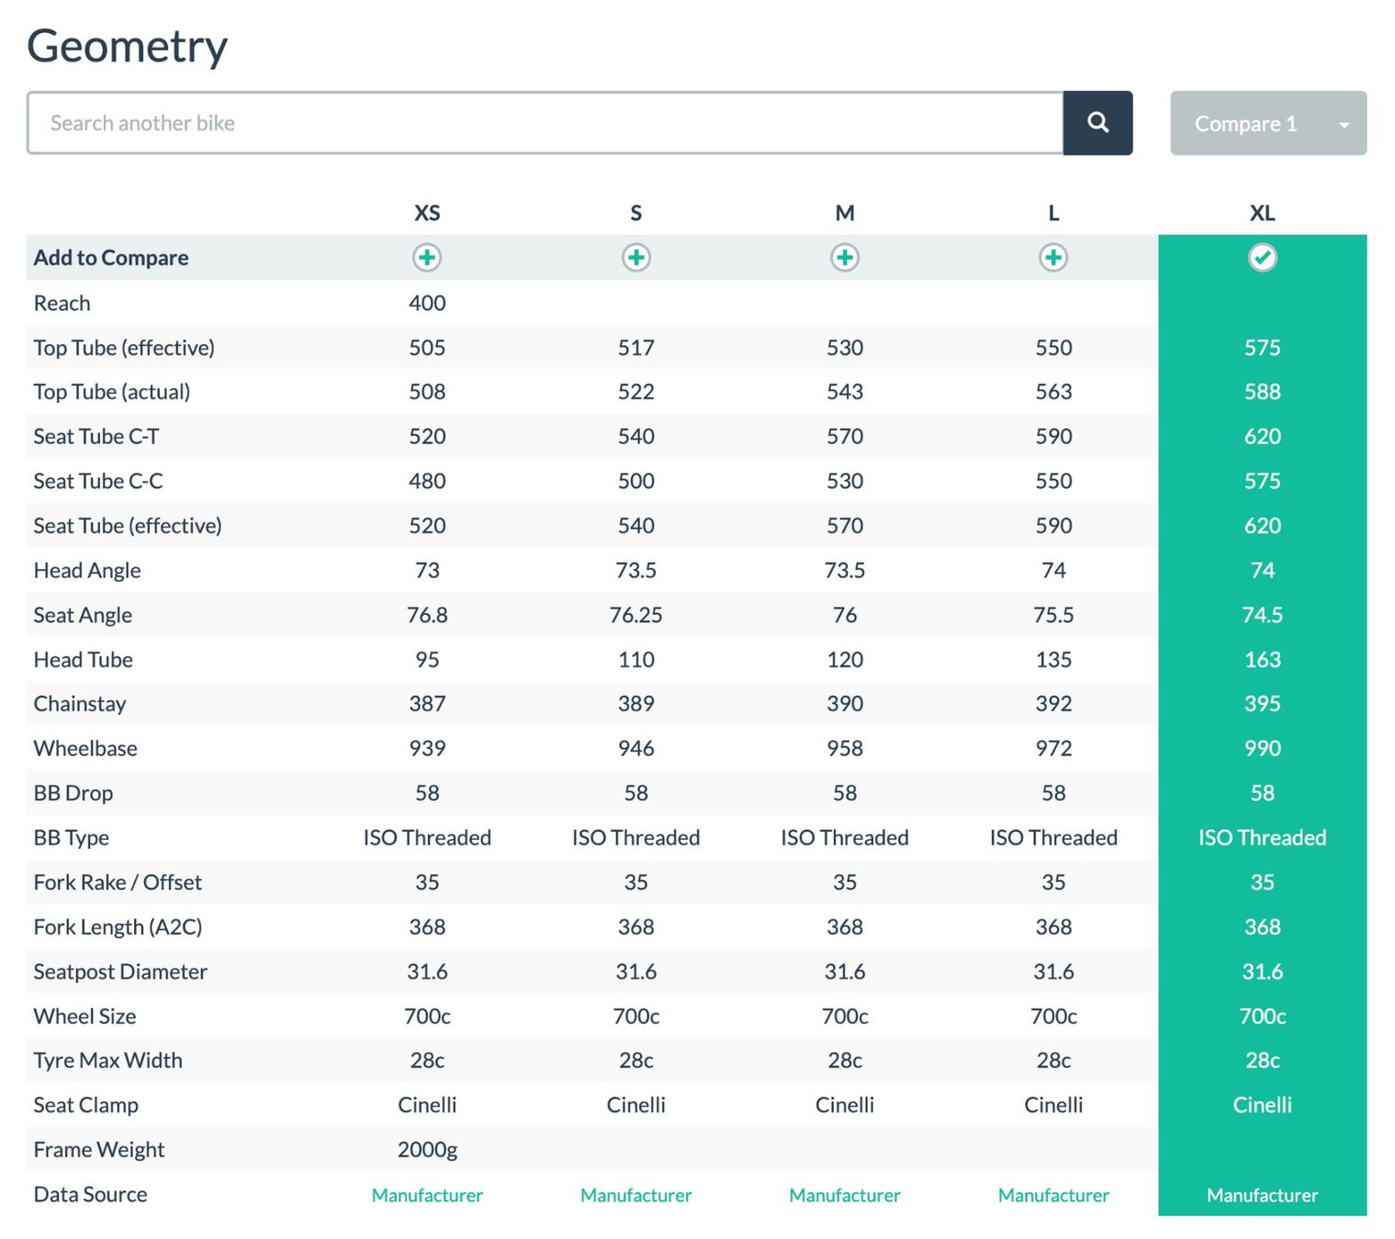Screen dimensions: 1395x1239
Task: Select the XL column header
Action: [1263, 213]
